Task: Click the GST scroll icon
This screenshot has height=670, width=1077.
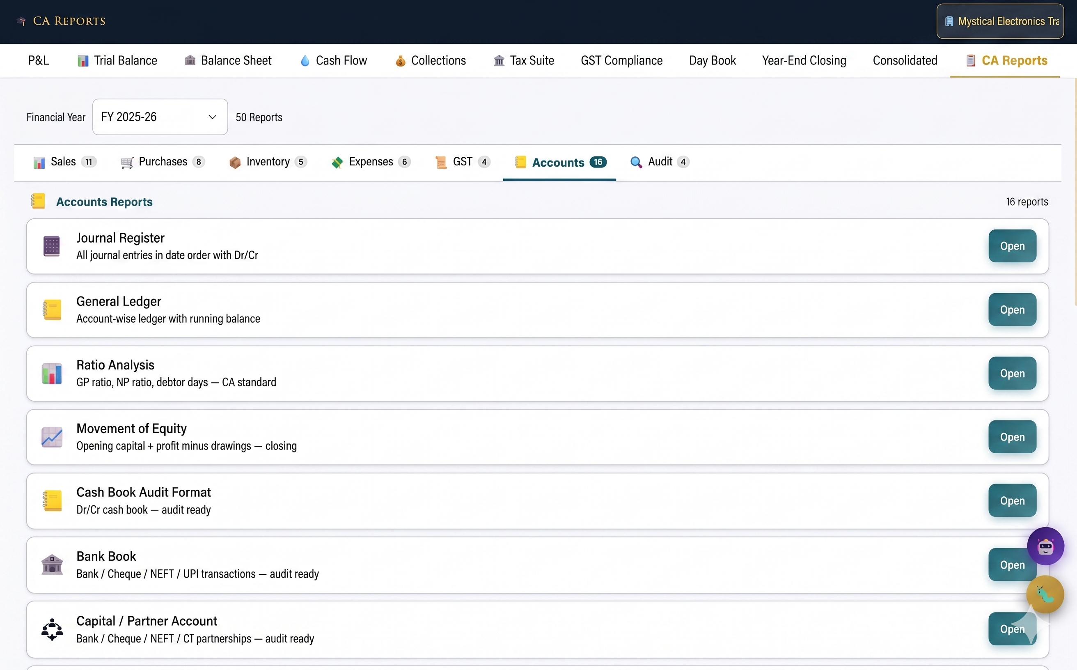Action: (441, 163)
